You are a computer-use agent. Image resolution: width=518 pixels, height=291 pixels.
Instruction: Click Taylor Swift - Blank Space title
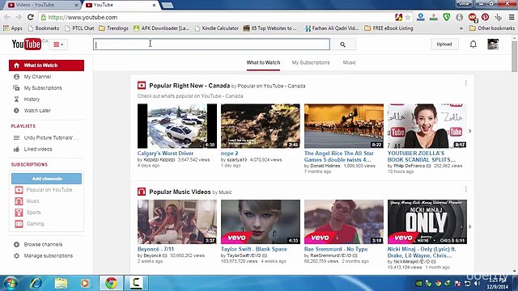click(253, 249)
